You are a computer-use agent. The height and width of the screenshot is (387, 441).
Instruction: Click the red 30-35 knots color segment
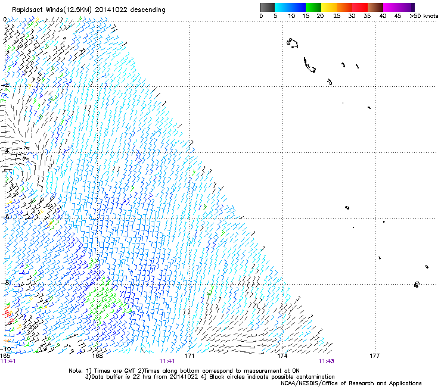360,7
